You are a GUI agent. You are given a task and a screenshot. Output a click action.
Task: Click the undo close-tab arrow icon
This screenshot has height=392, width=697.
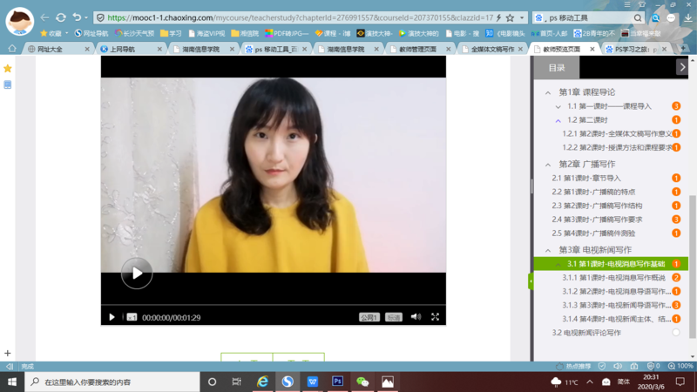pos(77,17)
